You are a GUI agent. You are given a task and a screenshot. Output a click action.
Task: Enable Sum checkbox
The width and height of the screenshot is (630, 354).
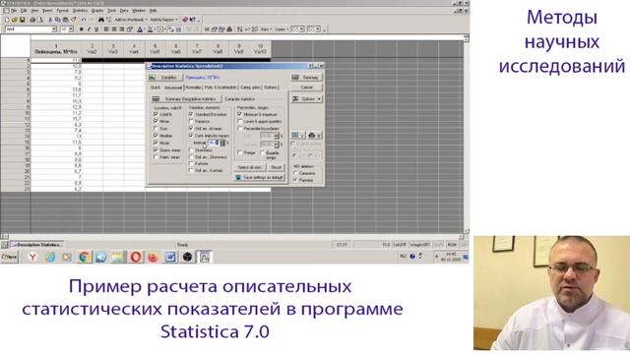point(156,129)
